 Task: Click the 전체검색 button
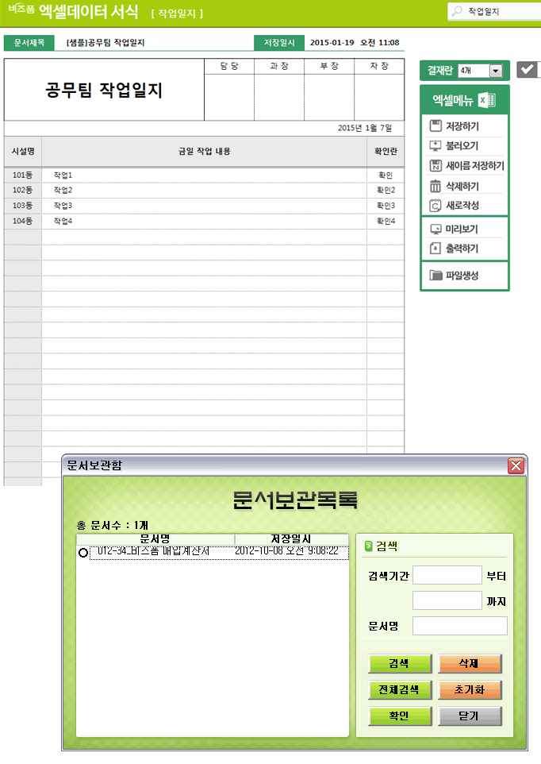coord(400,690)
